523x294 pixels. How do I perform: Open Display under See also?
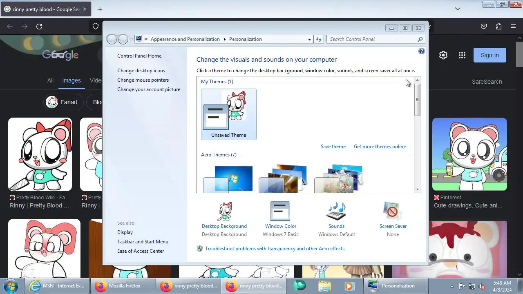[125, 232]
